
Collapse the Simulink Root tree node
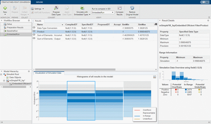tap(2, 75)
